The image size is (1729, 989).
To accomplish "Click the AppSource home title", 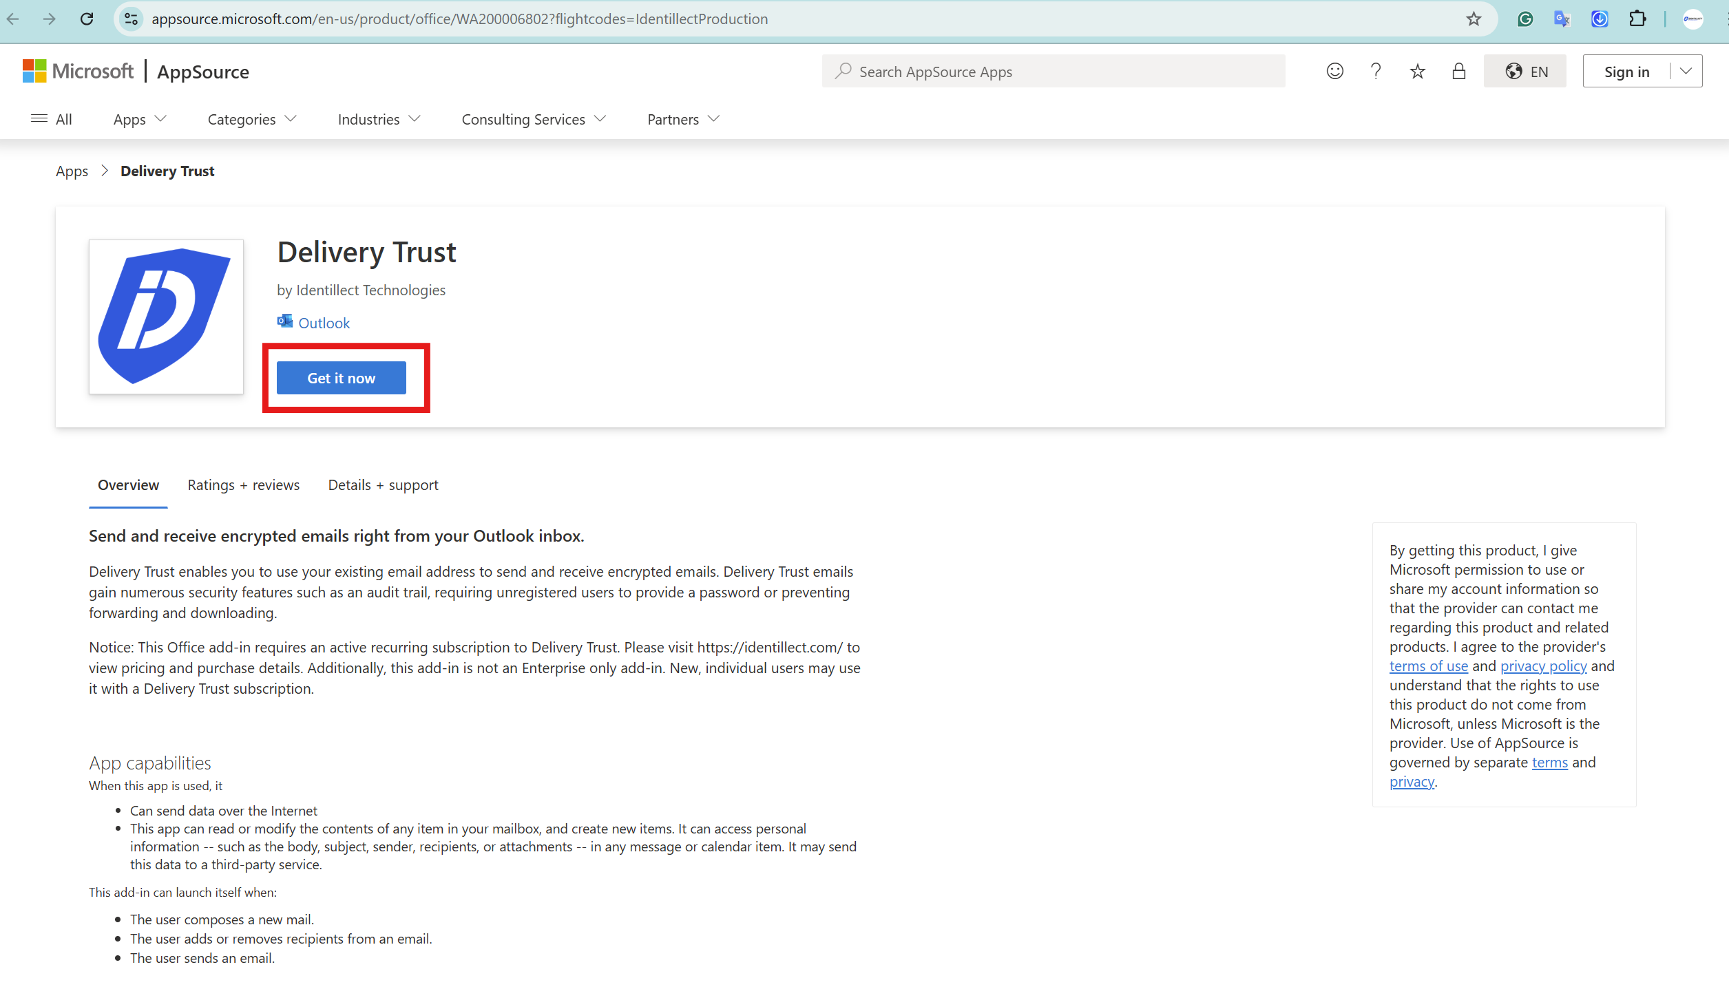I will (x=203, y=72).
